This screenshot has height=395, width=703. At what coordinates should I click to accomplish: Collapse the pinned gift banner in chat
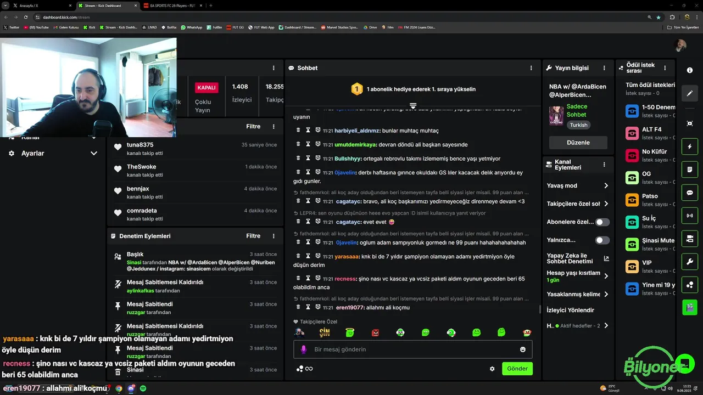tap(413, 105)
